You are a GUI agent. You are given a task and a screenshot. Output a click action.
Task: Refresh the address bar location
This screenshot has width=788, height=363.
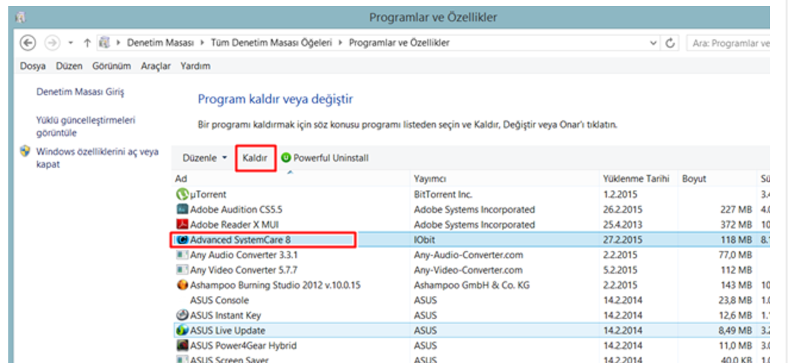(x=671, y=43)
